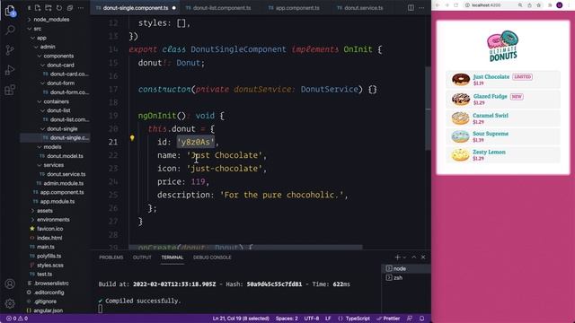575x323 pixels.
Task: Click the browser zoom magnifier icon
Action: [520, 5]
